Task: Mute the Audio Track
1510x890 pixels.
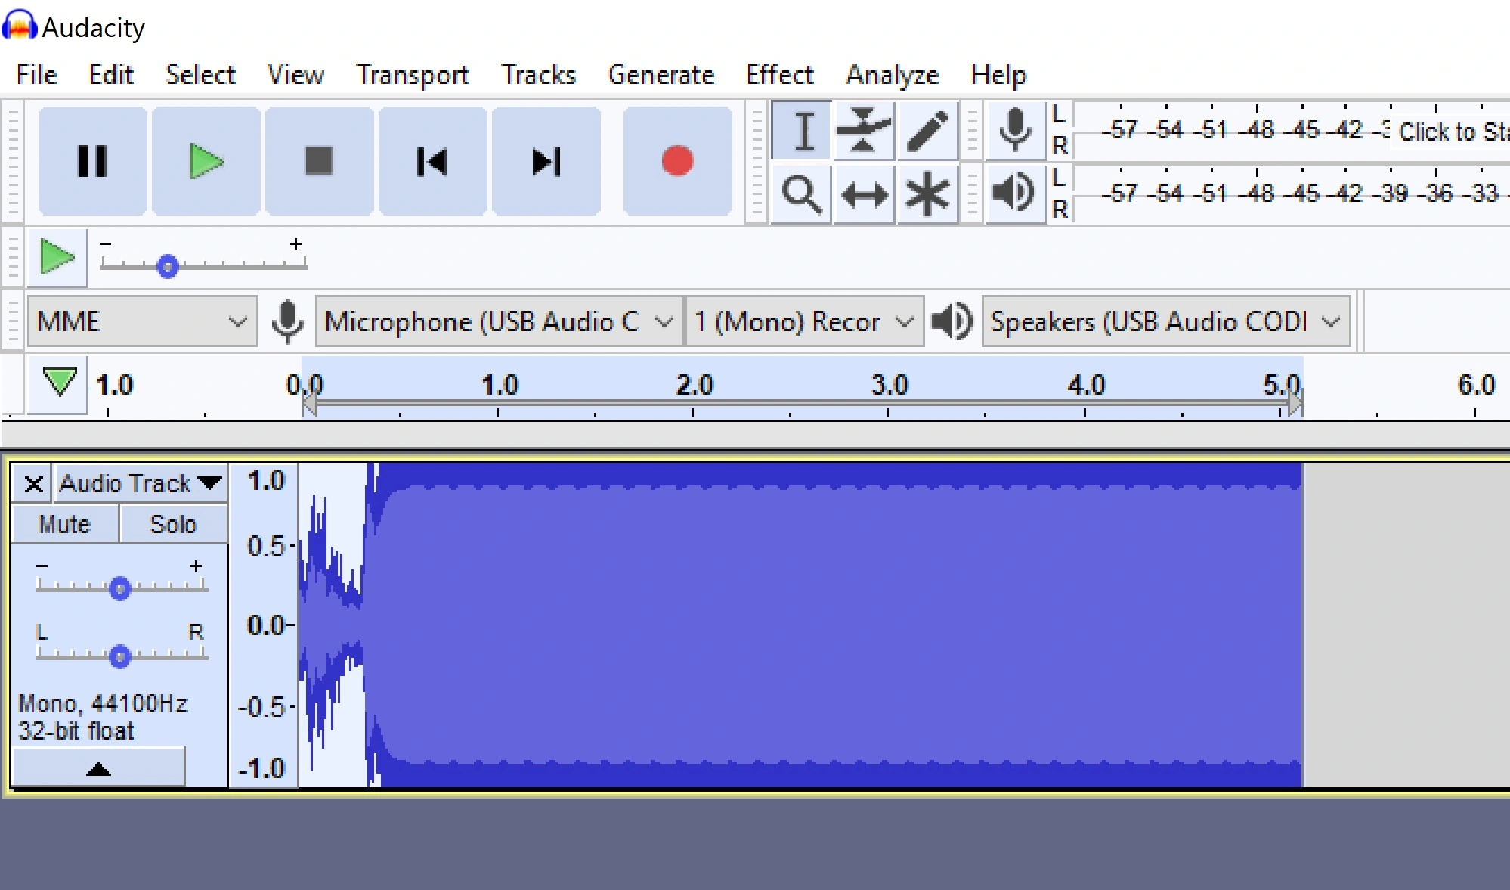Action: point(65,524)
